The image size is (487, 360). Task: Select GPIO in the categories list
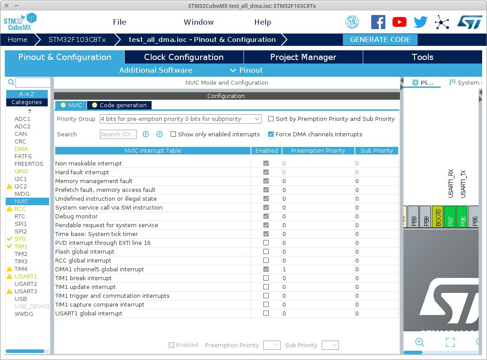(21, 172)
